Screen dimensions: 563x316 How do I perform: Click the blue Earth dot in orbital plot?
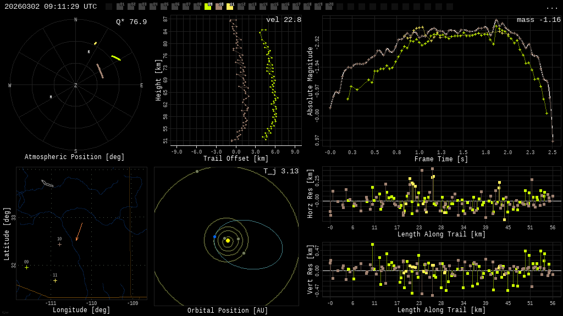[x=214, y=236]
